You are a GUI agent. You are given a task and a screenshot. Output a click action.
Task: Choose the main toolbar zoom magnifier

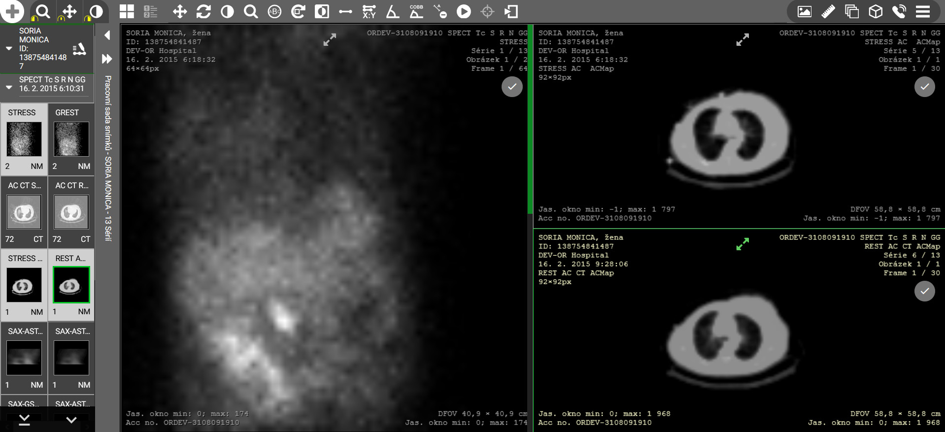click(251, 11)
